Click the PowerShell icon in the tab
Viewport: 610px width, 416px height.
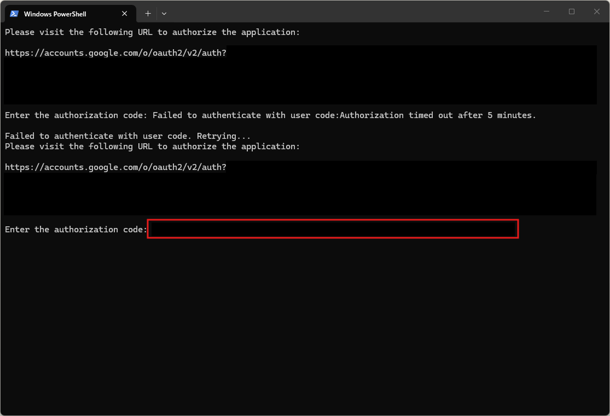[14, 14]
